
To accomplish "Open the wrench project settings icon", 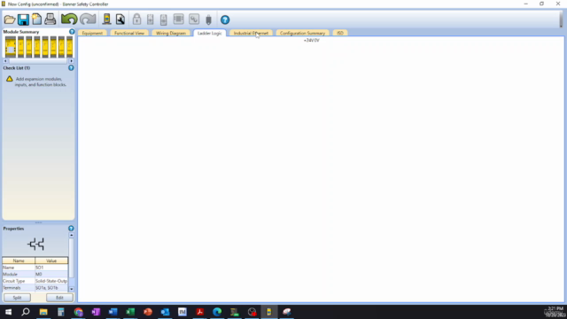I will [120, 19].
